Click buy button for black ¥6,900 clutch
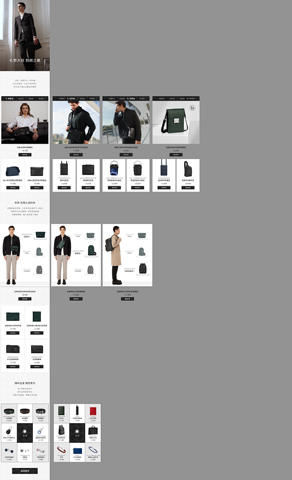292x480 pixels. click(x=37, y=367)
